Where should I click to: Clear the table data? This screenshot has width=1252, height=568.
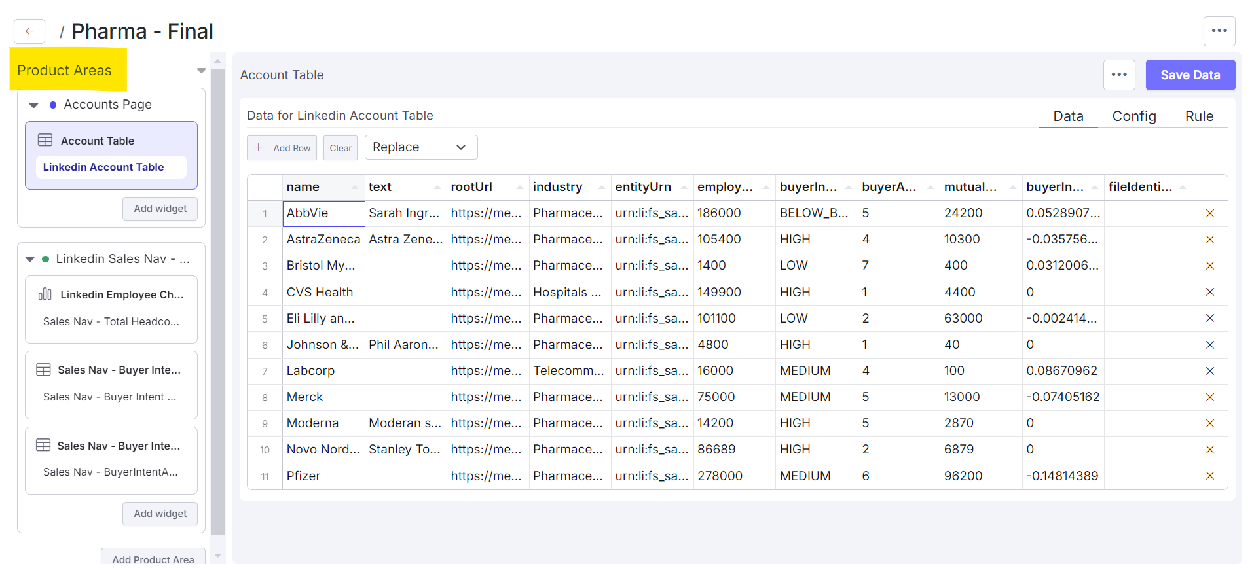[x=341, y=148]
